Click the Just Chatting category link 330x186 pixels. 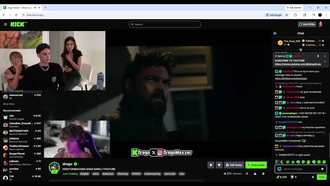pyautogui.click(x=70, y=174)
